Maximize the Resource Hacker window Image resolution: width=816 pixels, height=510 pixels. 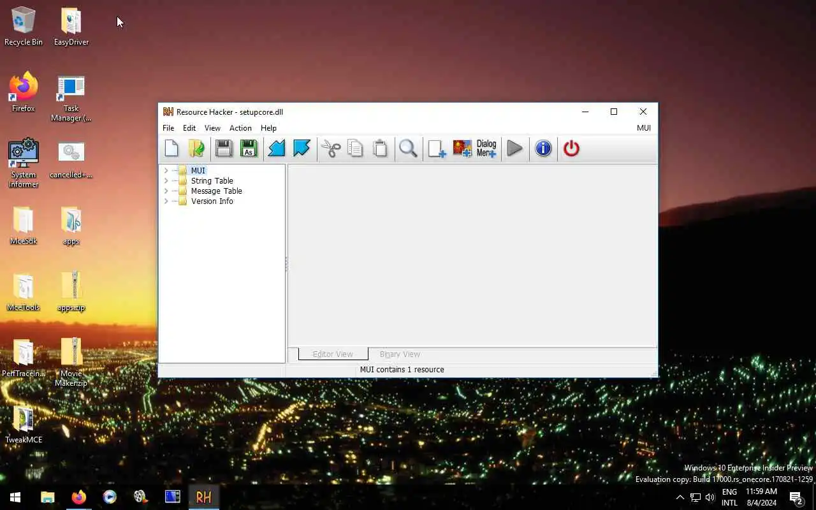tap(614, 112)
